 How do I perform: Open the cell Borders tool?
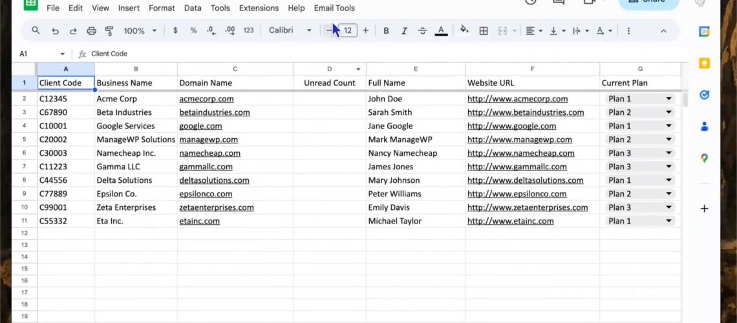(483, 31)
